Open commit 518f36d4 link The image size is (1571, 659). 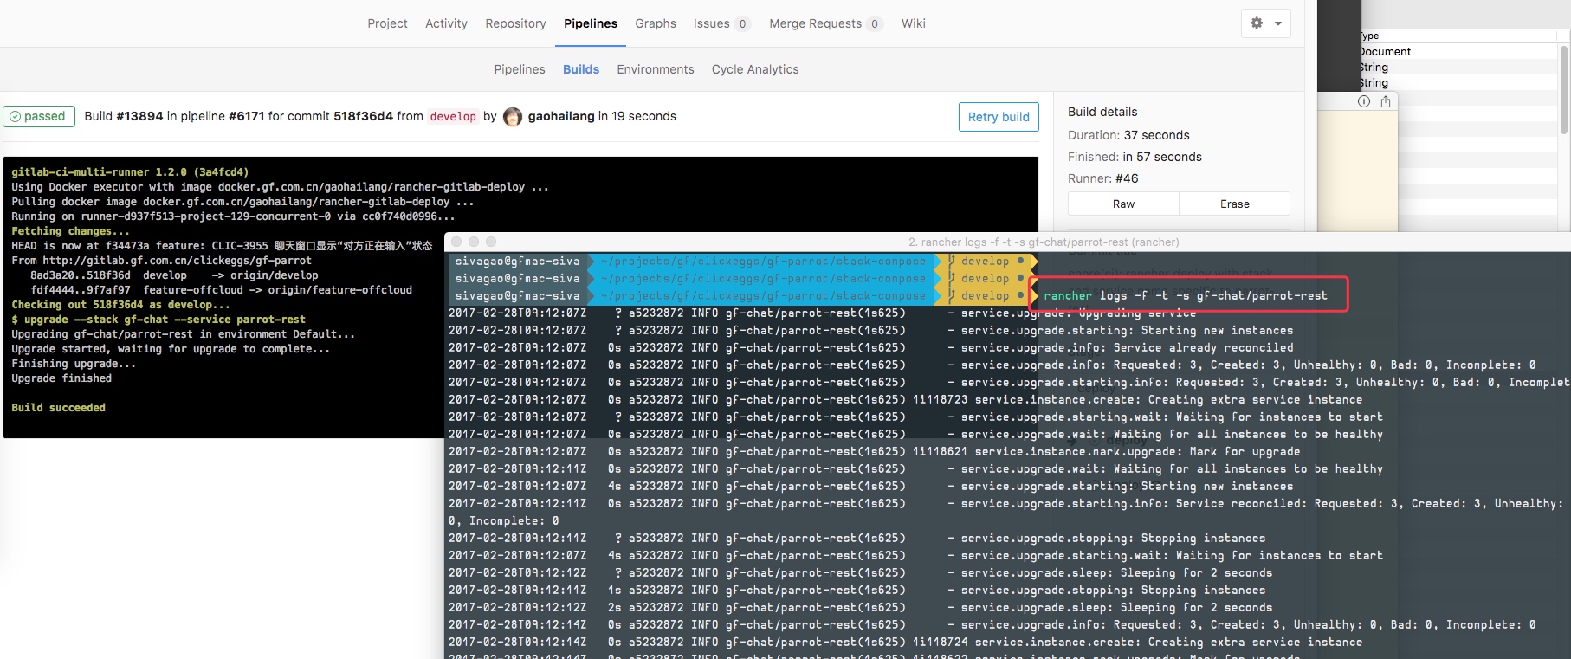coord(364,116)
